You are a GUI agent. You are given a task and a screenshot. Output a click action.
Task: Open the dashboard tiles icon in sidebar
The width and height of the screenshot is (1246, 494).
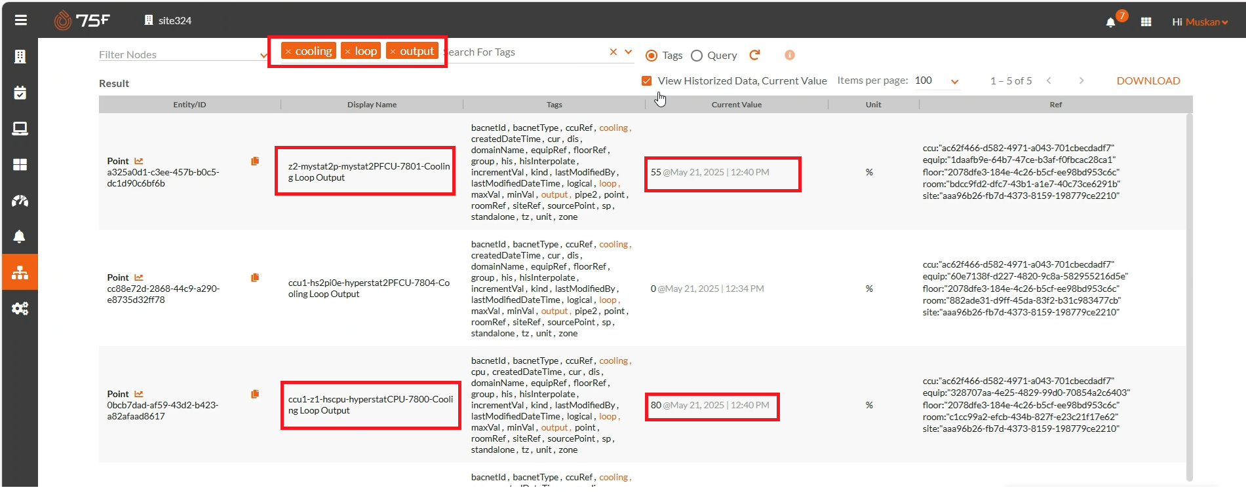(20, 165)
